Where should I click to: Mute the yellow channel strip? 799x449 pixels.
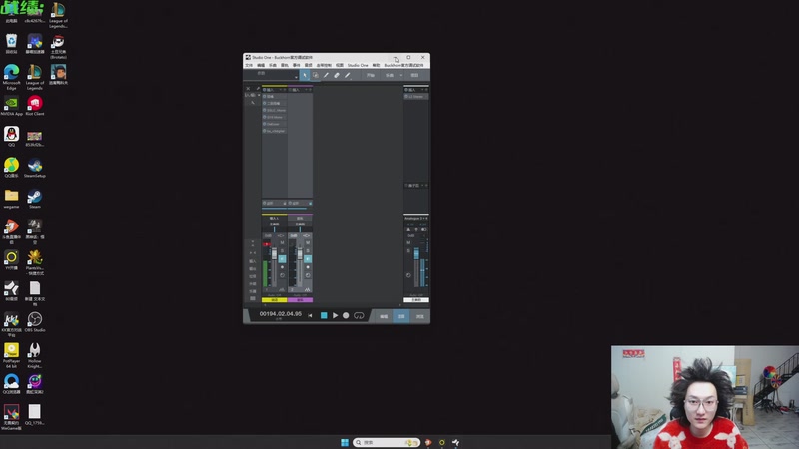282,243
